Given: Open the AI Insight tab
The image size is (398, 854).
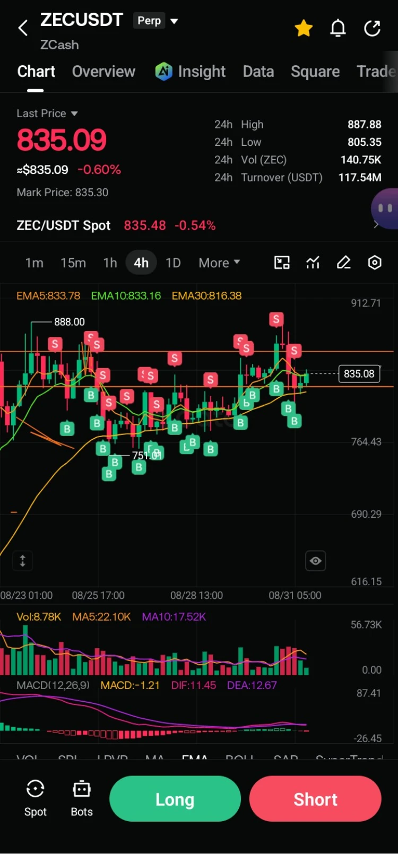Looking at the screenshot, I should click(x=191, y=72).
